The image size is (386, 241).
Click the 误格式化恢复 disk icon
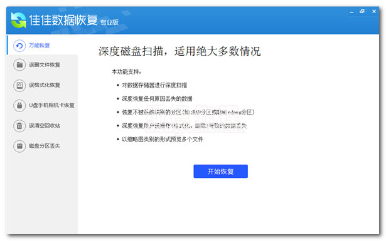(x=19, y=85)
